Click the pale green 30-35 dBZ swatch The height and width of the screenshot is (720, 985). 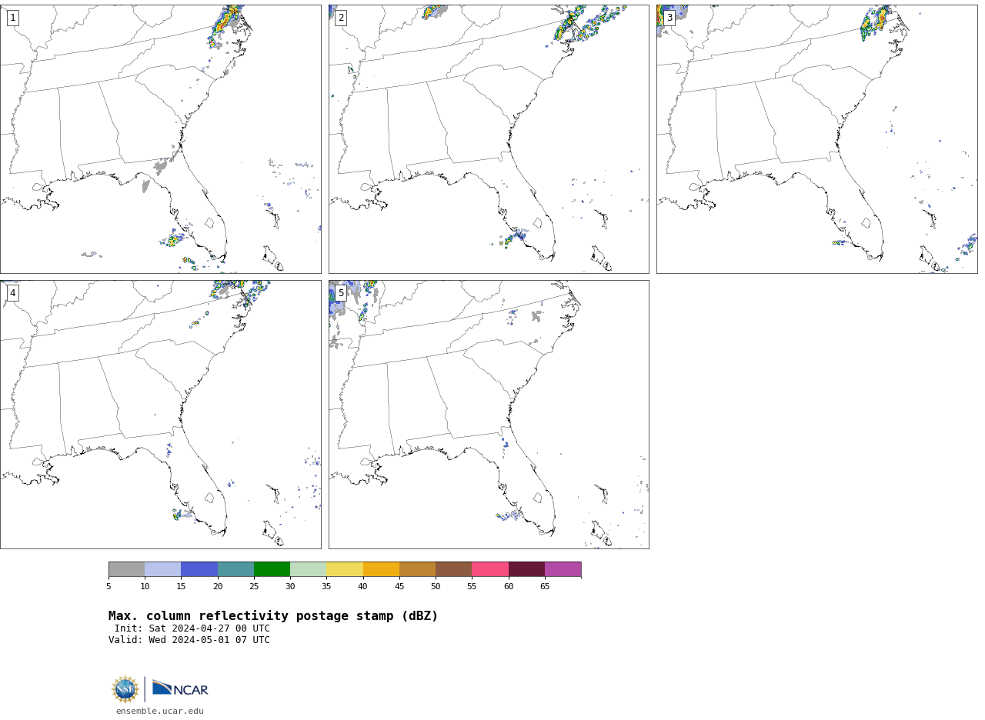pos(309,569)
